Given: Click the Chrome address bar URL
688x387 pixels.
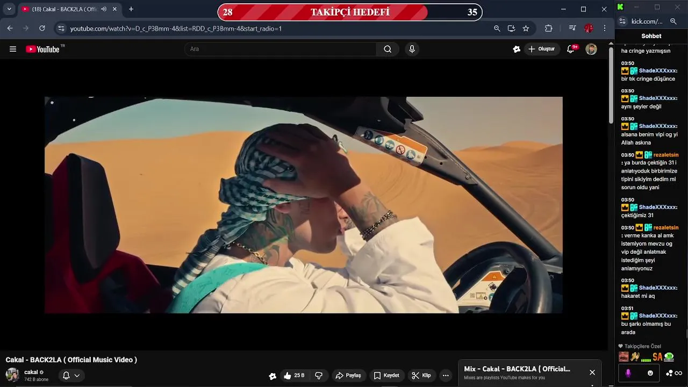Looking at the screenshot, I should pyautogui.click(x=176, y=28).
